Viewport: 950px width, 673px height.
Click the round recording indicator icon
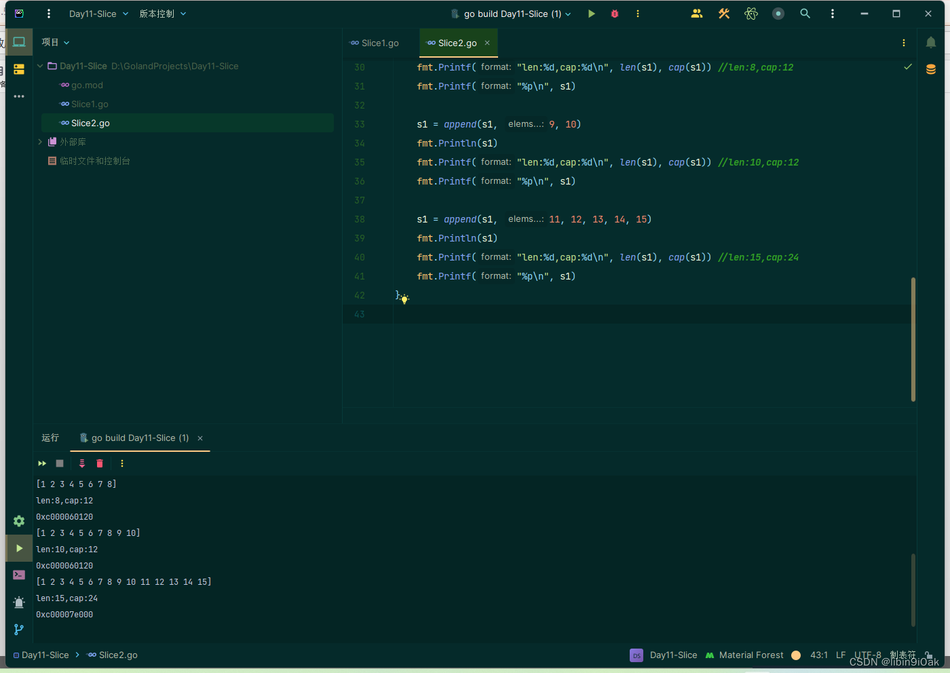pos(778,14)
